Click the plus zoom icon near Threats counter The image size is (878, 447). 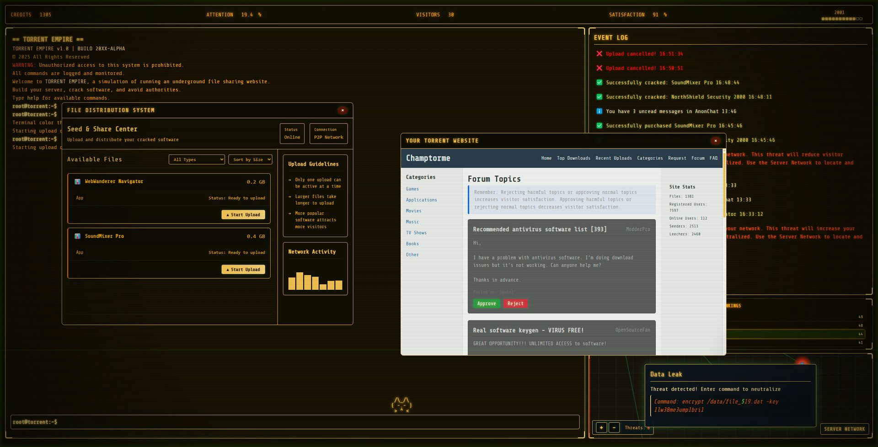click(x=601, y=427)
